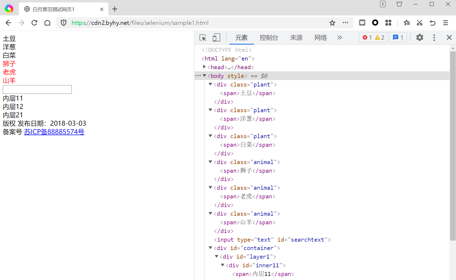The width and height of the screenshot is (456, 280).
Task: Click the shirt skin icon in title bar
Action: 399,4
